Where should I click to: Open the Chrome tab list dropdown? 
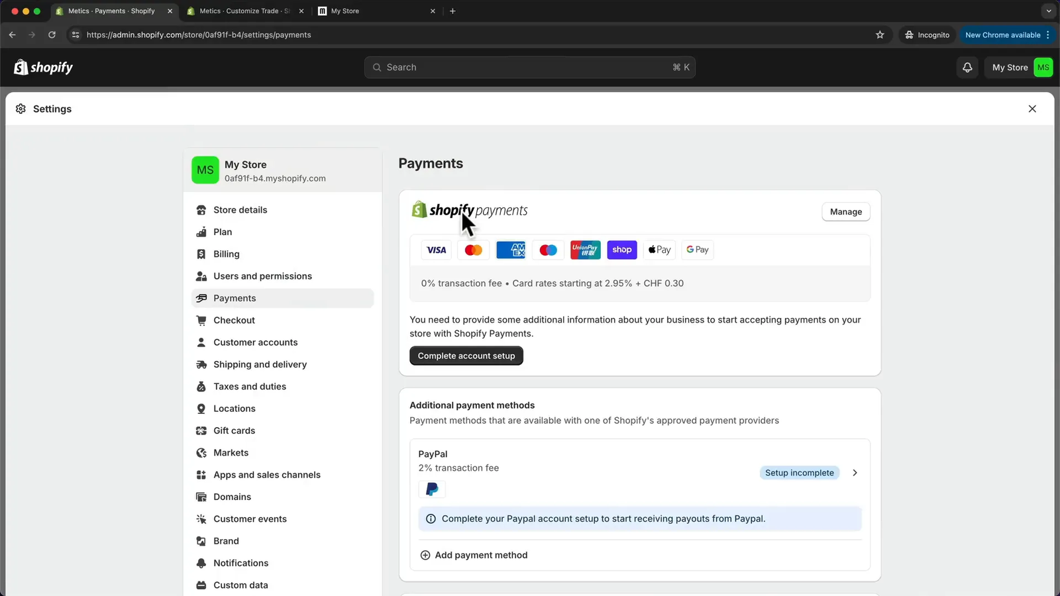(x=1048, y=11)
